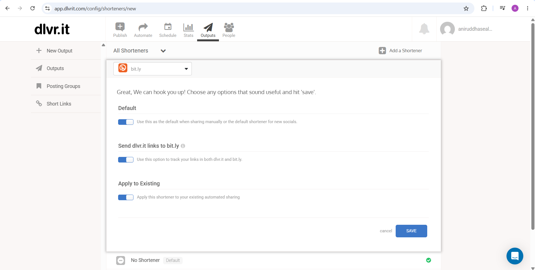This screenshot has width=535, height=270.
Task: Open browser extensions puzzle icon
Action: tap(484, 8)
